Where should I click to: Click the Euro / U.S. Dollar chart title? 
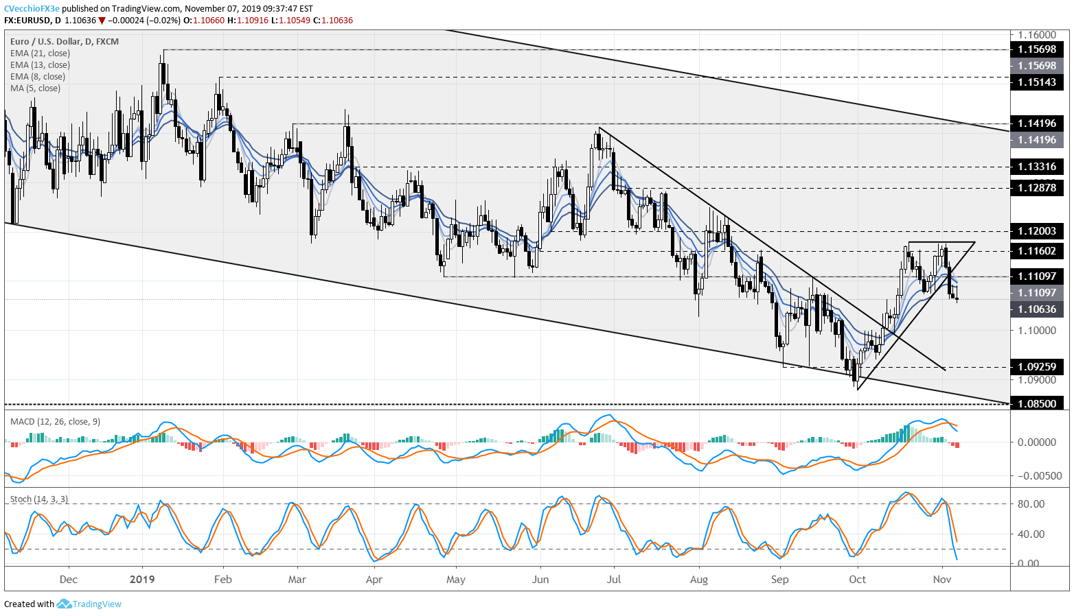pyautogui.click(x=65, y=41)
